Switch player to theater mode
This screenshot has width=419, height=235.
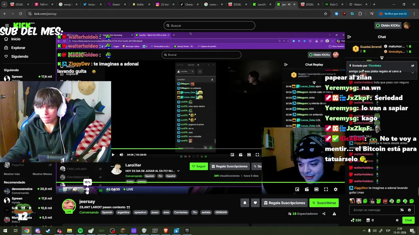(316, 189)
